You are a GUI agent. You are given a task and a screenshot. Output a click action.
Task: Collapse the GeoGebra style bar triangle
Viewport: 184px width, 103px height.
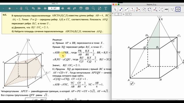(x=113, y=13)
